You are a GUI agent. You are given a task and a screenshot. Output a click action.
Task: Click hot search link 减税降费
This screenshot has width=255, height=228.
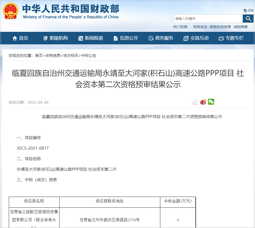[x=240, y=27]
